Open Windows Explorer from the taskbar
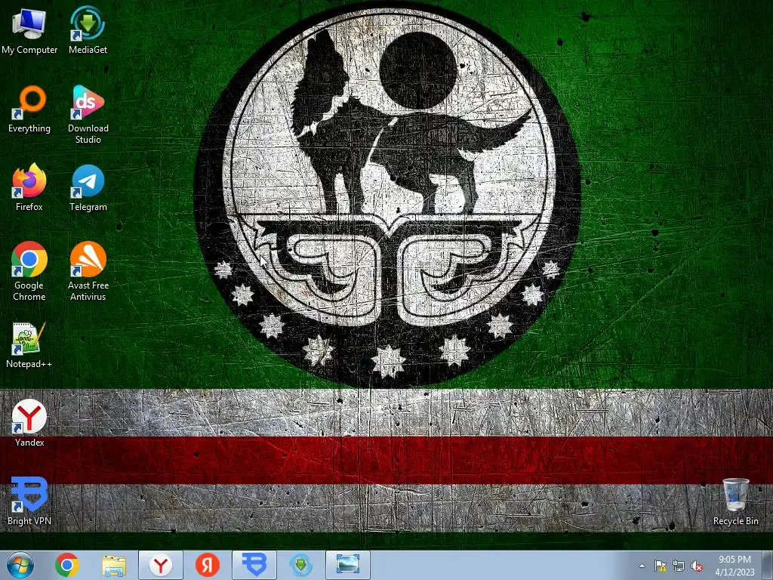Viewport: 773px width, 580px height. tap(114, 565)
